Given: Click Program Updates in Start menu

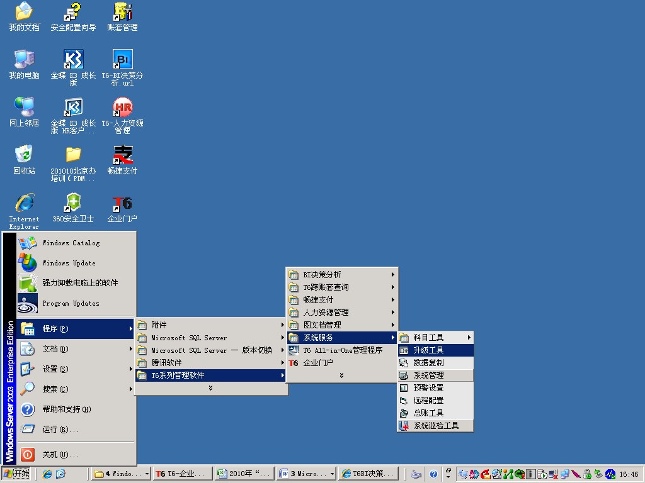Looking at the screenshot, I should 76,303.
